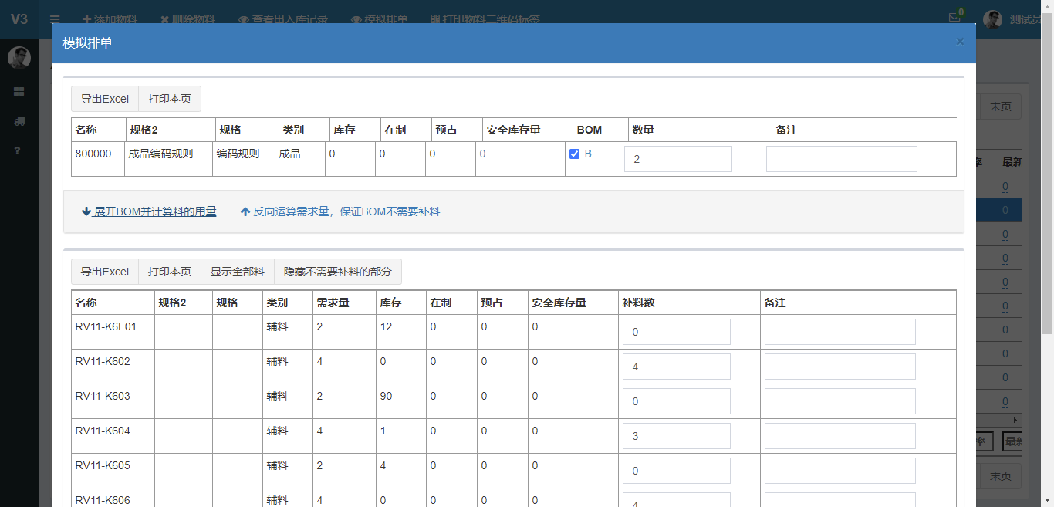Viewport: 1054px width, 507px height.
Task: Close the 模拟排单 dialog with X
Action: (x=960, y=42)
